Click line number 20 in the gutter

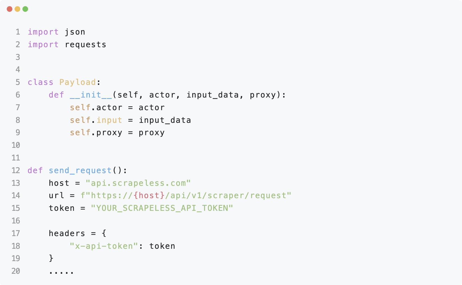(x=16, y=271)
